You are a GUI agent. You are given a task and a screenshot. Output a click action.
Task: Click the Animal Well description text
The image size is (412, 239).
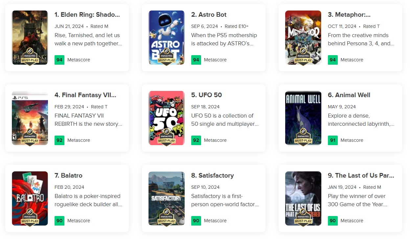(x=361, y=120)
